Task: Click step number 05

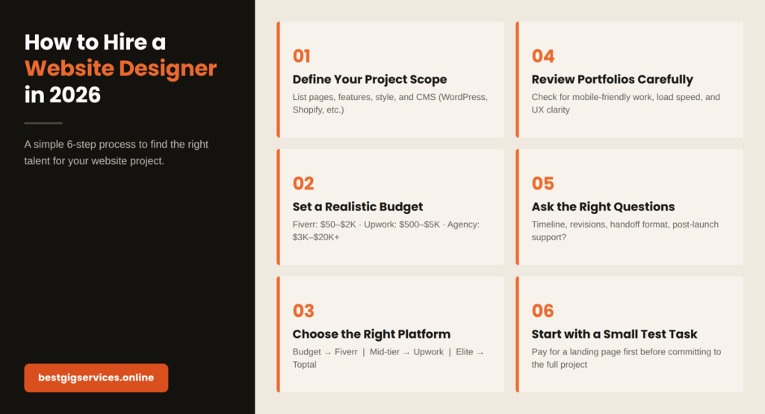Action: (542, 184)
